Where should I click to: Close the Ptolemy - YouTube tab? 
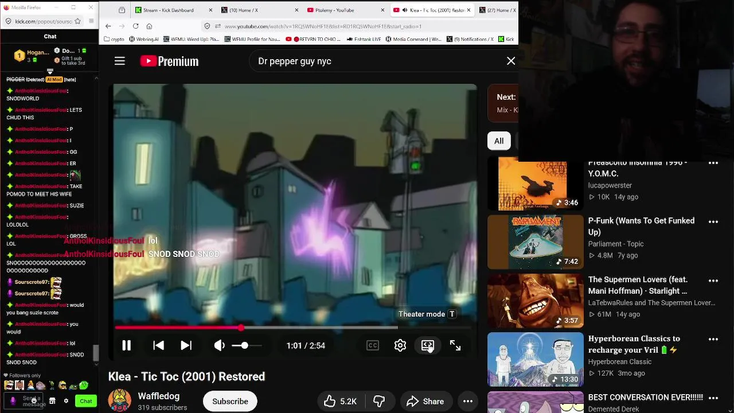(x=382, y=10)
